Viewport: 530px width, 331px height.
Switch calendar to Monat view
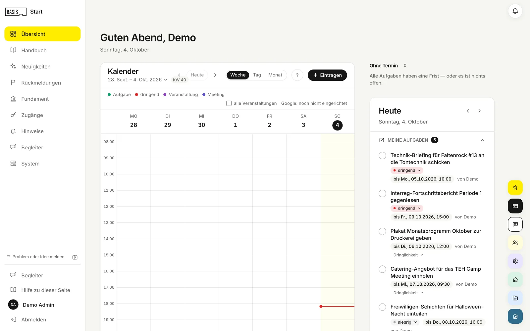point(275,75)
